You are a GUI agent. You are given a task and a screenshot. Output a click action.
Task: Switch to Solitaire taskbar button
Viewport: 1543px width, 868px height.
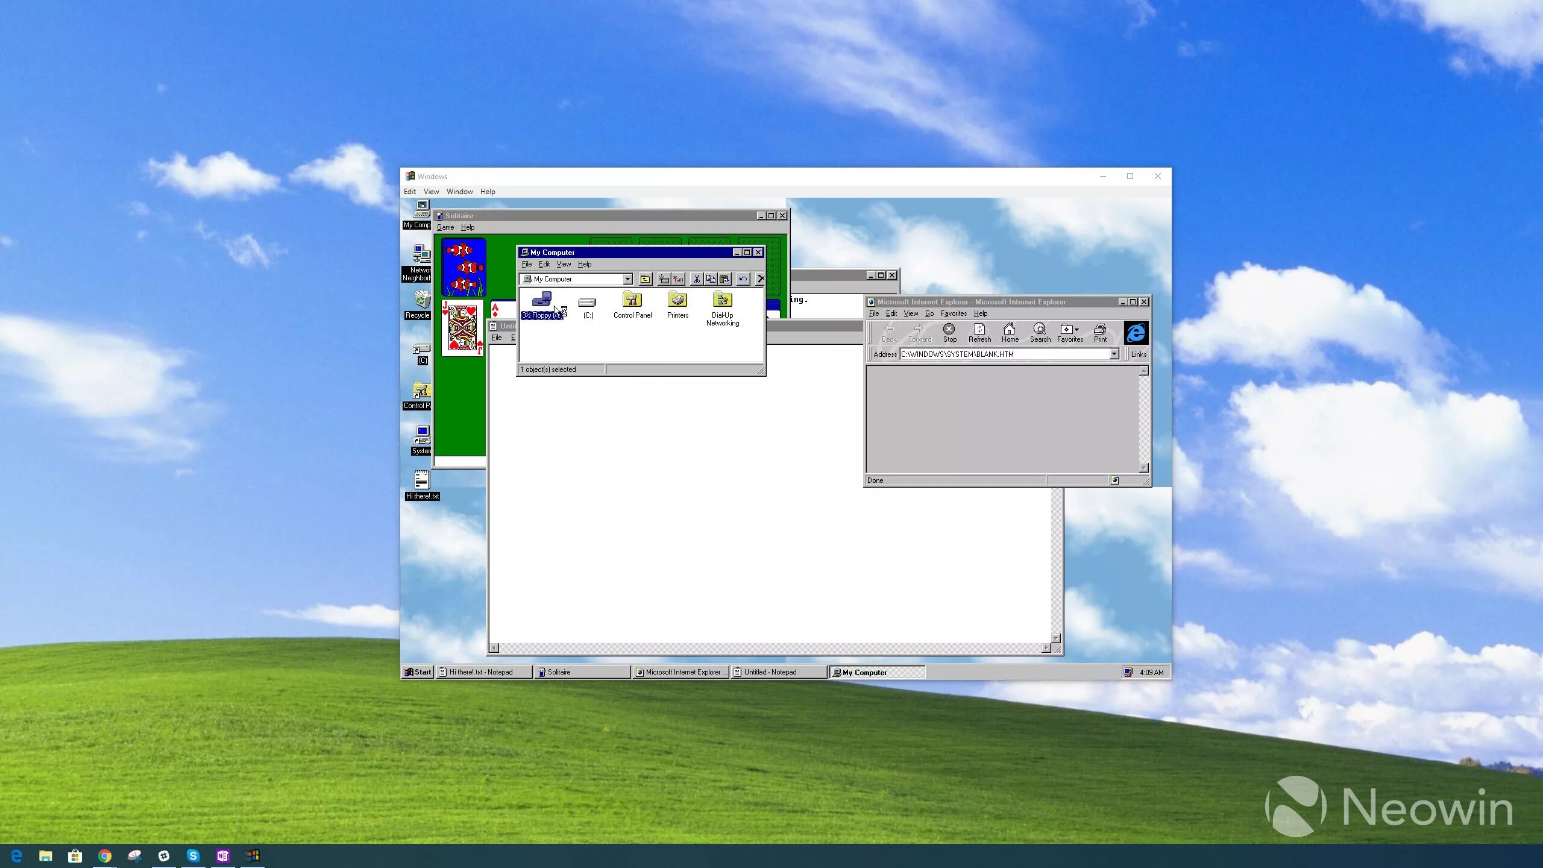click(582, 672)
